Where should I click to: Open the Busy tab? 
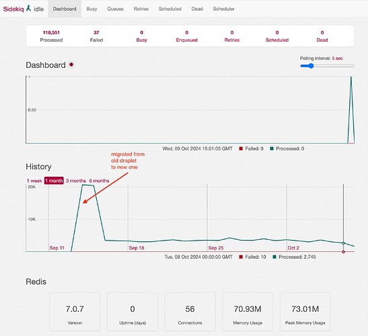(x=91, y=9)
